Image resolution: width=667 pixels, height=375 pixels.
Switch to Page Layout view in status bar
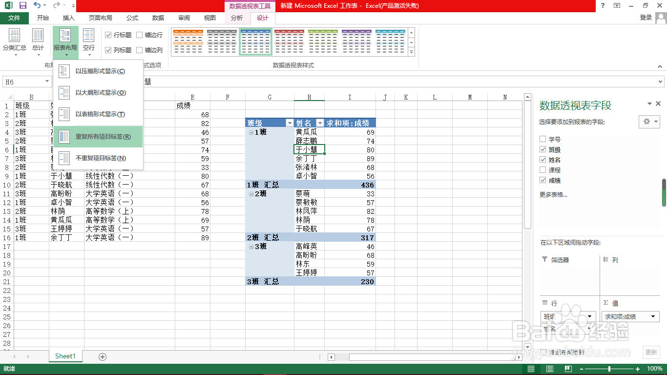550,369
